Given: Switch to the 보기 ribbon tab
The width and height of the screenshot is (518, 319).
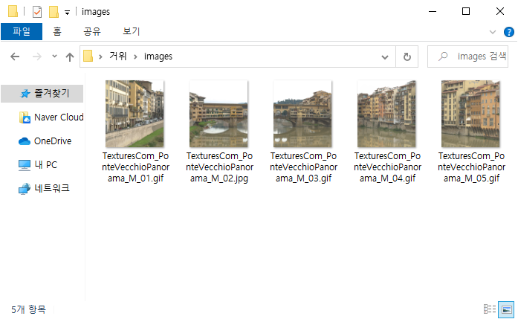Looking at the screenshot, I should [x=132, y=31].
